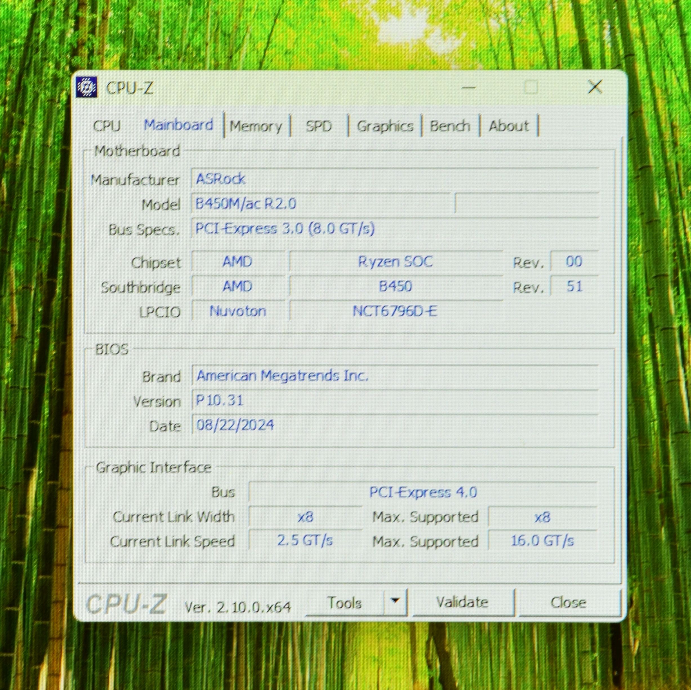The image size is (691, 690).
Task: Click the Manufacturer field showing ASRock
Action: point(395,179)
